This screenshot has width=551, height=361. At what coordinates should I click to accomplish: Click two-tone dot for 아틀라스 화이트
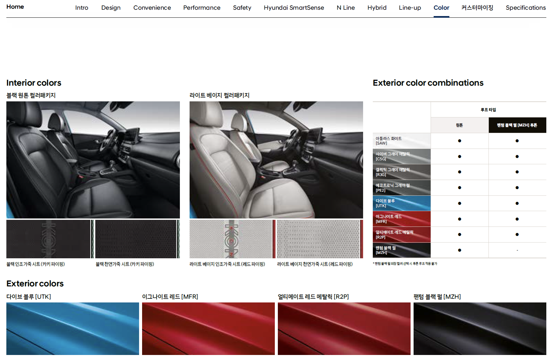pyautogui.click(x=517, y=141)
